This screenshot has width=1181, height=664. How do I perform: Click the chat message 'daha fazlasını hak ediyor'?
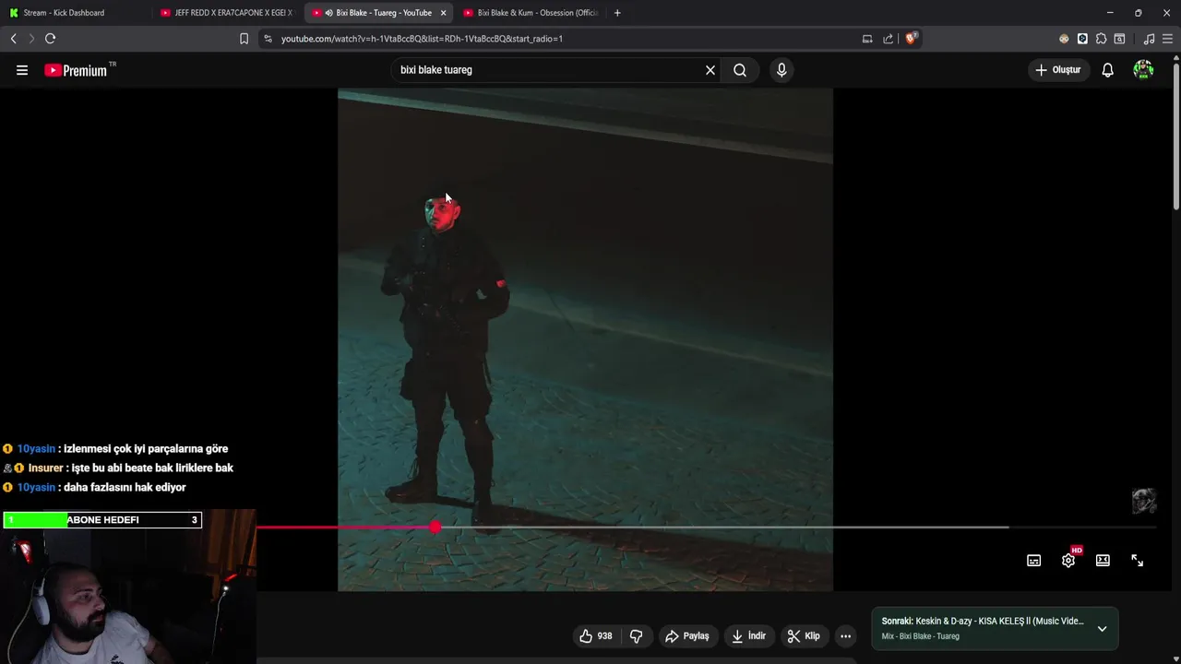click(125, 488)
